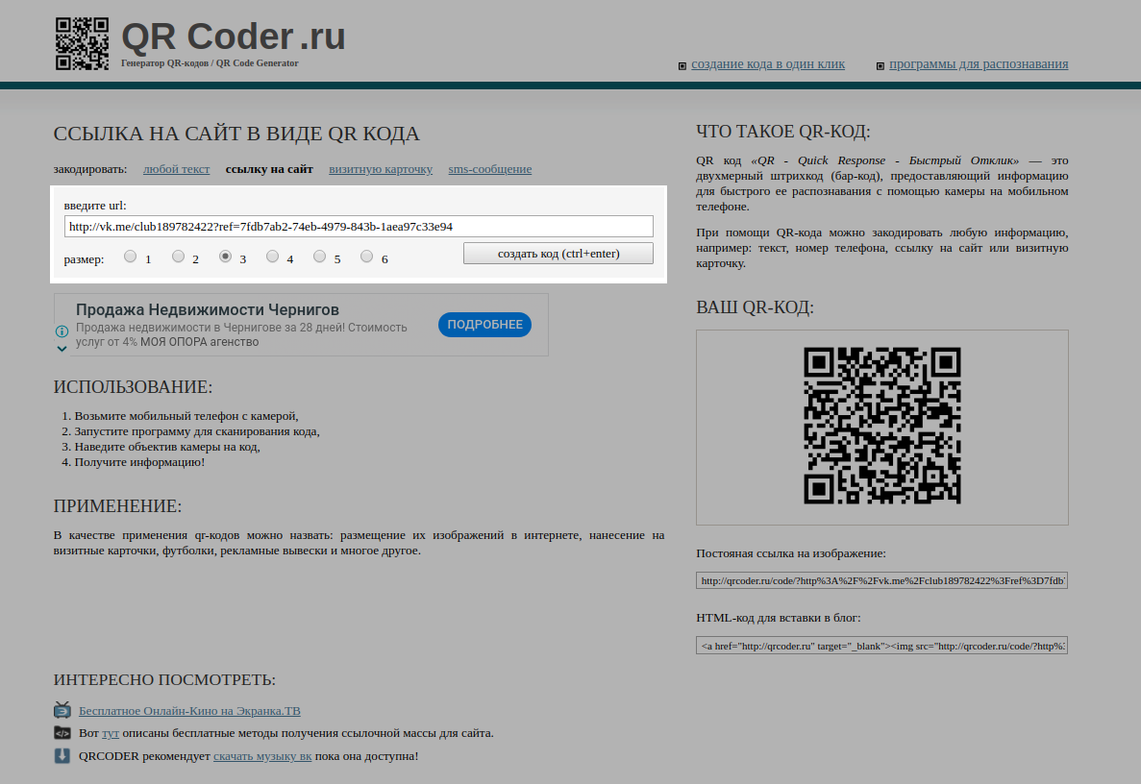Open the 'тут' link
Viewport: 1141px width, 784px height.
point(111,733)
